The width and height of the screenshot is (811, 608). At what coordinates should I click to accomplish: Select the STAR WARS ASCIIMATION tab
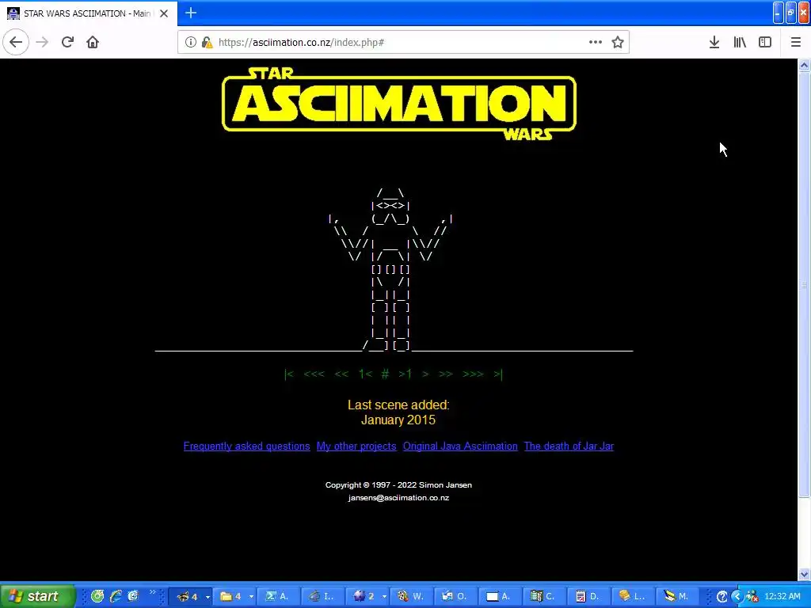pyautogui.click(x=89, y=13)
